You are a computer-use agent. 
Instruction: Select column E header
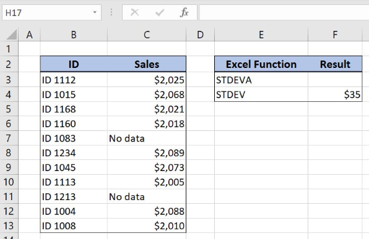click(261, 35)
